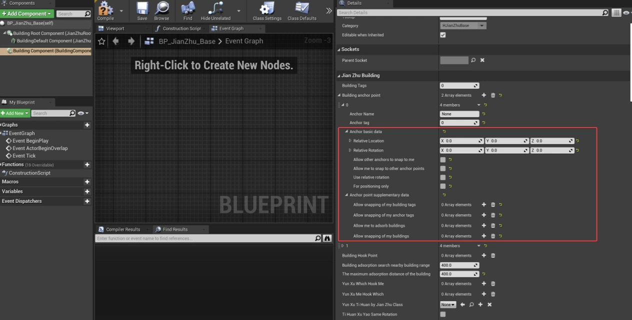This screenshot has height=320, width=632.
Task: Enable Allow me to snap to other anchor points
Action: [443, 169]
